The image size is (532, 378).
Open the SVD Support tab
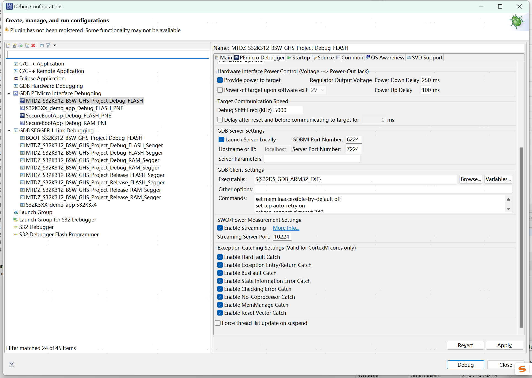click(x=424, y=57)
